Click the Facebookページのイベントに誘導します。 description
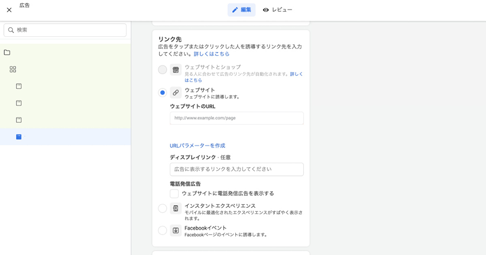Image resolution: width=486 pixels, height=255 pixels. tap(226, 235)
